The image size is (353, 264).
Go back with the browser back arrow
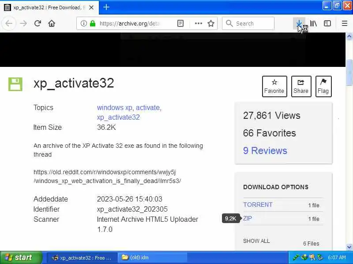(x=9, y=23)
